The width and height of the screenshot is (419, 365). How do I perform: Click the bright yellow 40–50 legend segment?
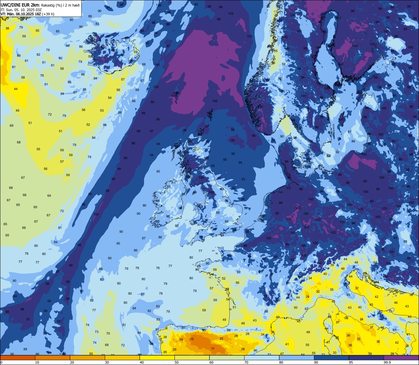pyautogui.click(x=157, y=358)
